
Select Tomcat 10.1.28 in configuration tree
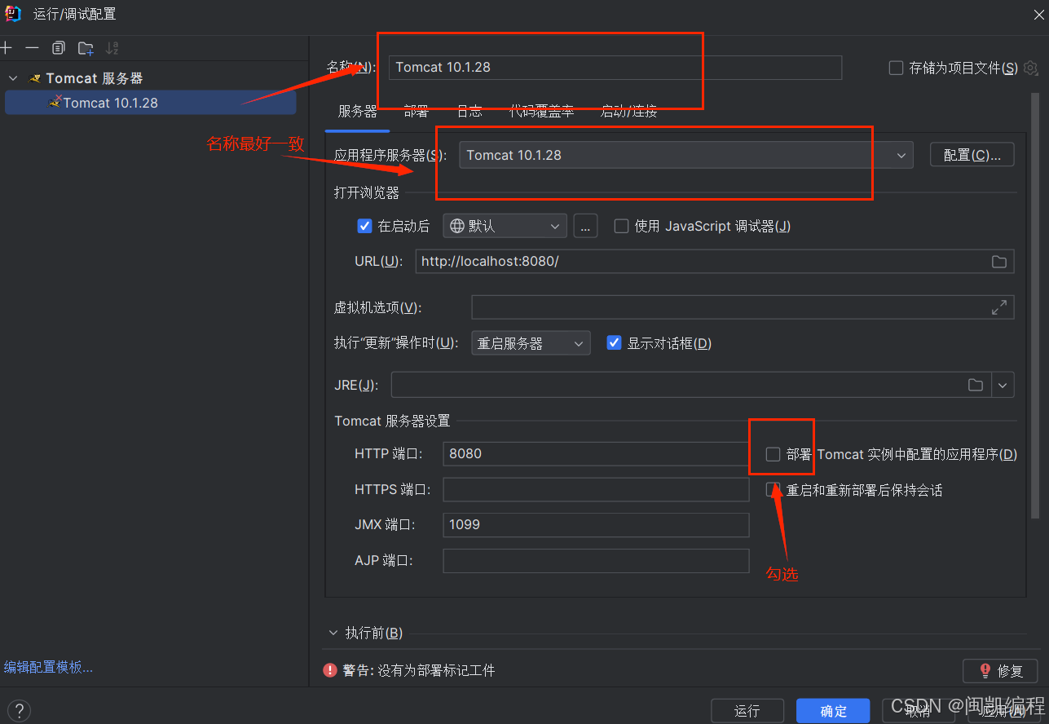(x=150, y=103)
